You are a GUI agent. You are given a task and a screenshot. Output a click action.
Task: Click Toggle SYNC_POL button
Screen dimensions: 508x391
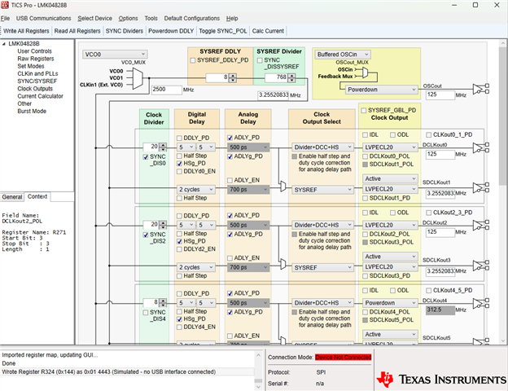(x=223, y=31)
